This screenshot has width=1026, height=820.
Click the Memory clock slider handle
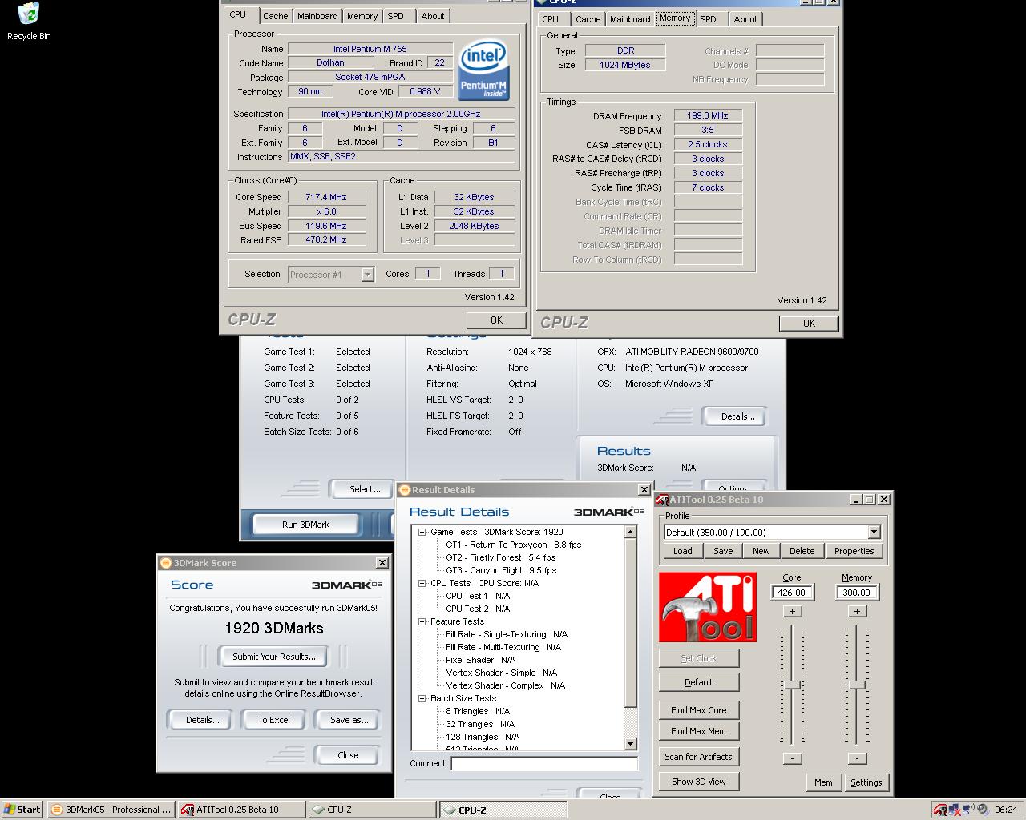click(x=857, y=685)
